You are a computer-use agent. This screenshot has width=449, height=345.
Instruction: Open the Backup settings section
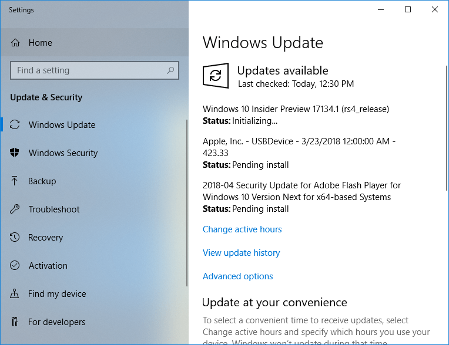(x=93, y=181)
